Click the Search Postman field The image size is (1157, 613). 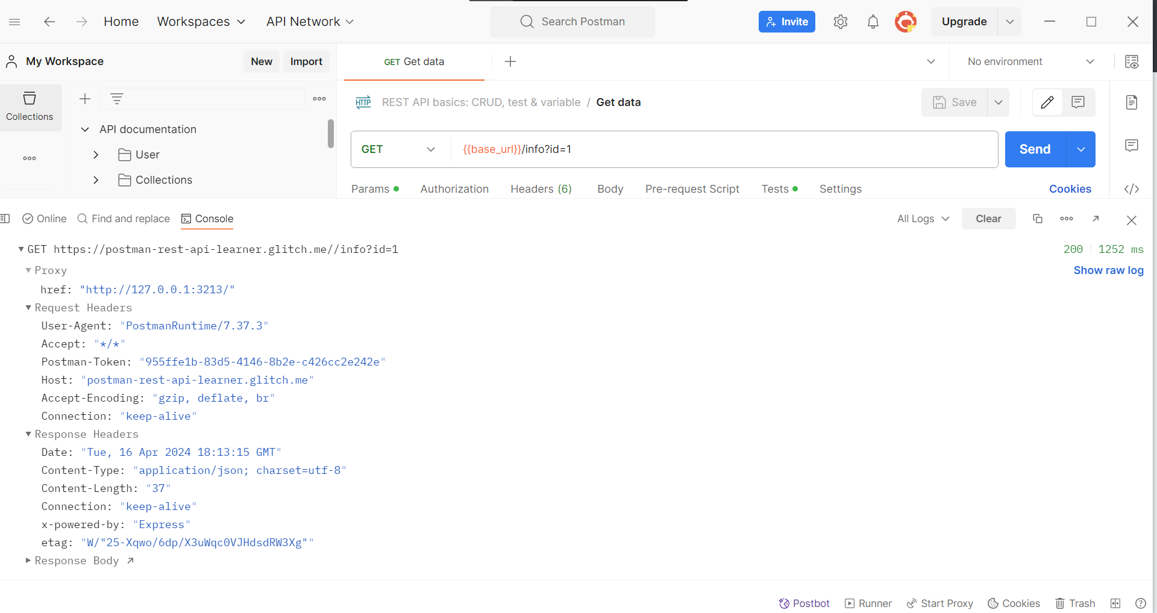point(572,22)
